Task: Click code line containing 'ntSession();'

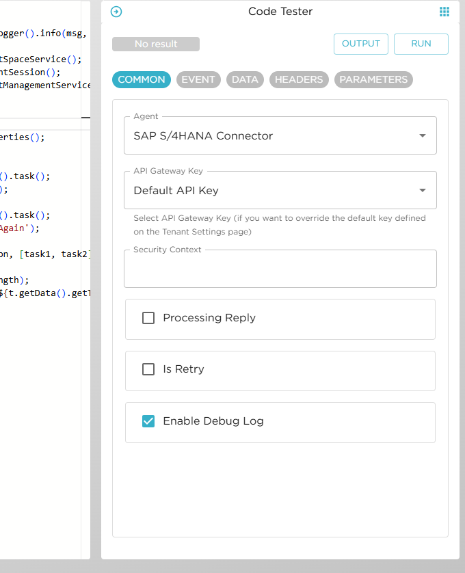Action: click(x=30, y=72)
